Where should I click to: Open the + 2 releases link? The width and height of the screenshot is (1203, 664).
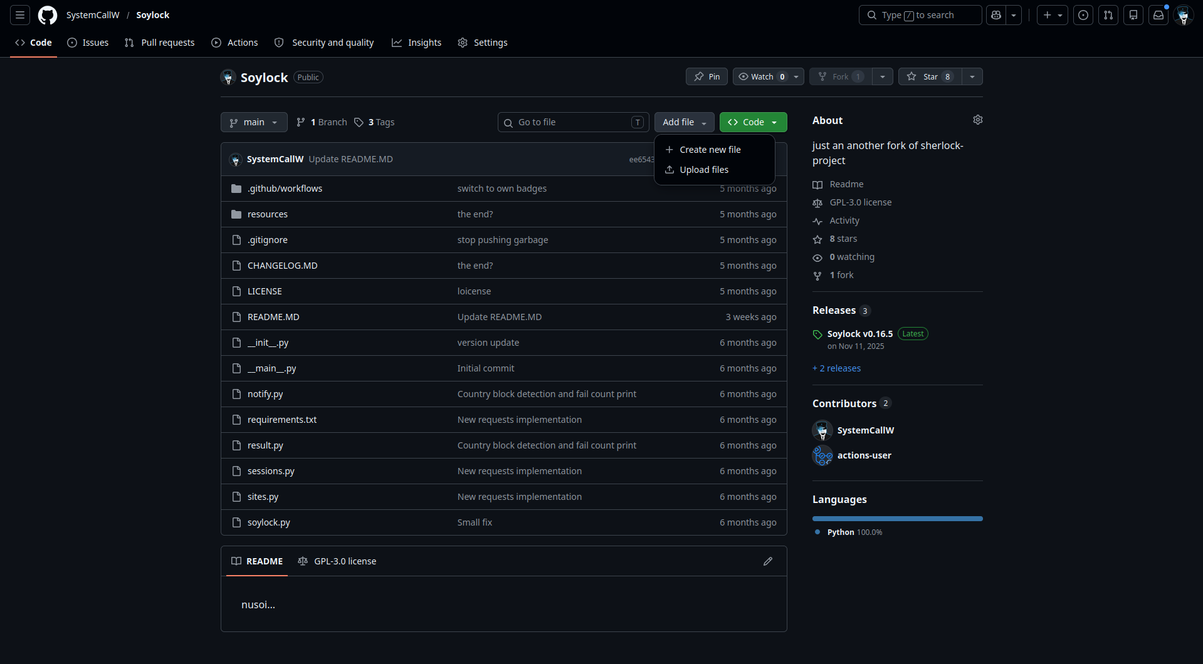[x=836, y=368]
